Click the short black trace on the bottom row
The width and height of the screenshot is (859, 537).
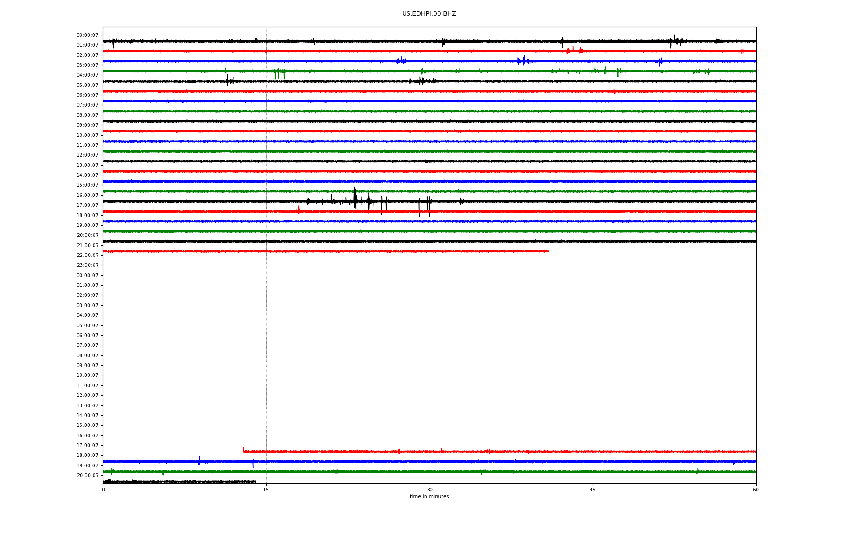tap(179, 482)
